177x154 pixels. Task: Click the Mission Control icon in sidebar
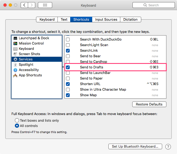pyautogui.click(x=15, y=43)
